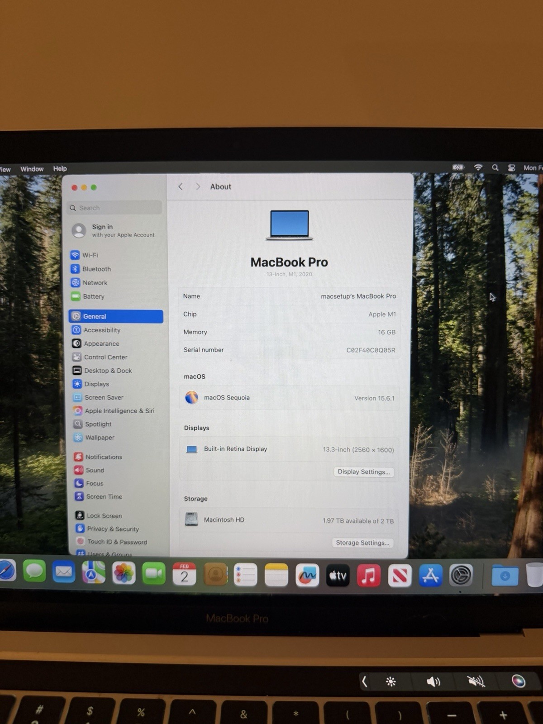Select Desktop & Dock in sidebar
Viewport: 543px width, 724px height.
102,371
